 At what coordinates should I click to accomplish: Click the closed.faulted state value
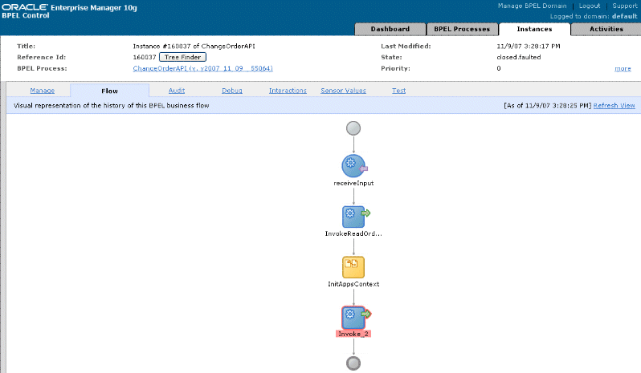(519, 57)
